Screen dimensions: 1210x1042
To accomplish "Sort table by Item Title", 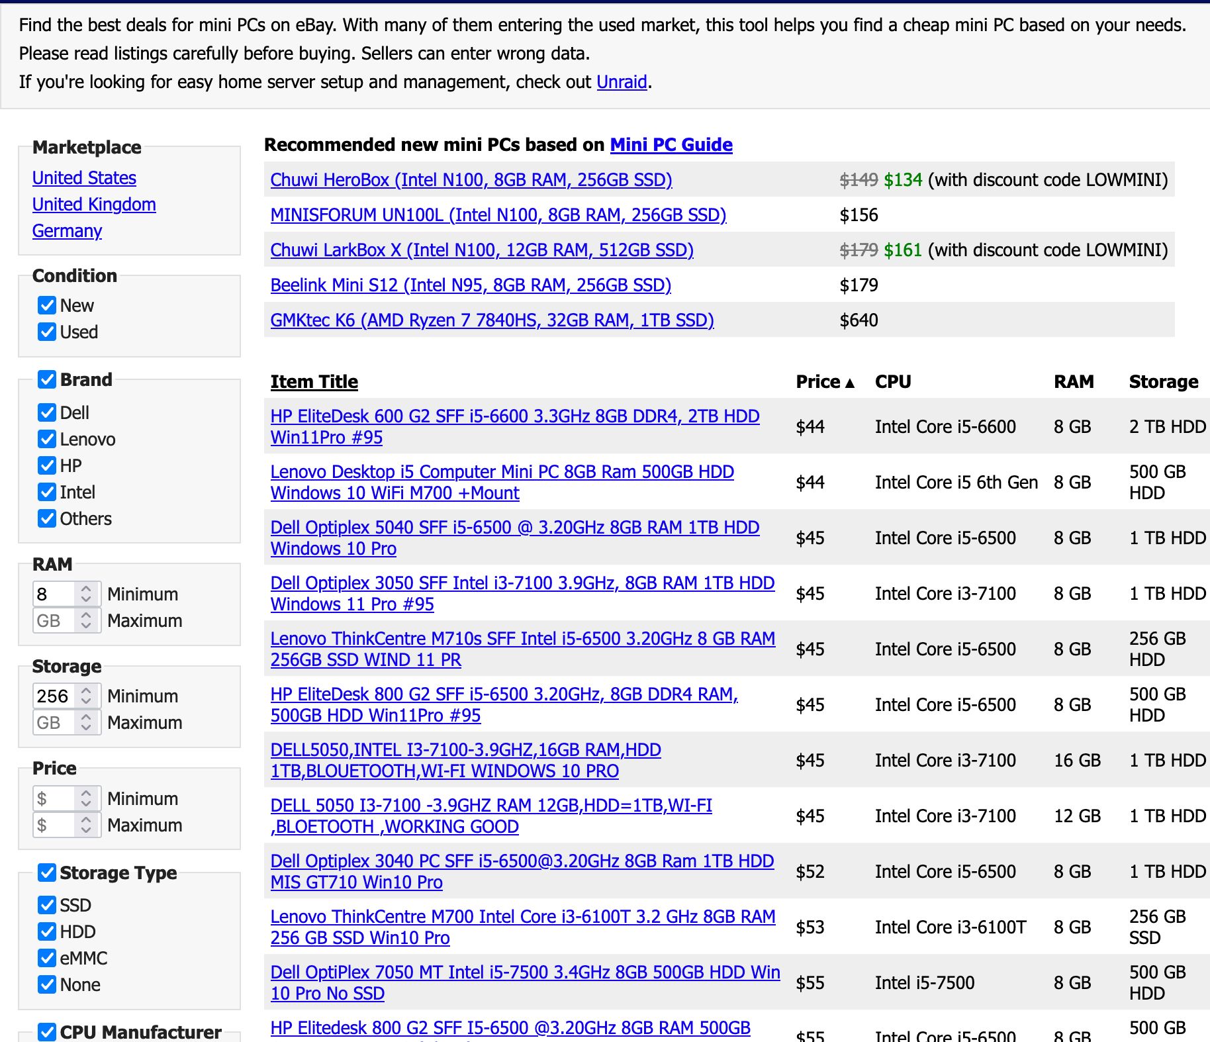I will [314, 381].
